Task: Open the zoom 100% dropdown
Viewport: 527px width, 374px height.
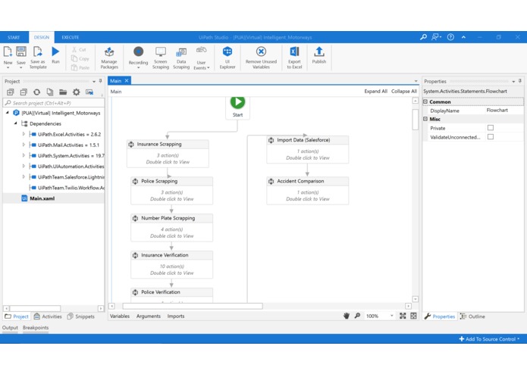Action: click(x=391, y=316)
